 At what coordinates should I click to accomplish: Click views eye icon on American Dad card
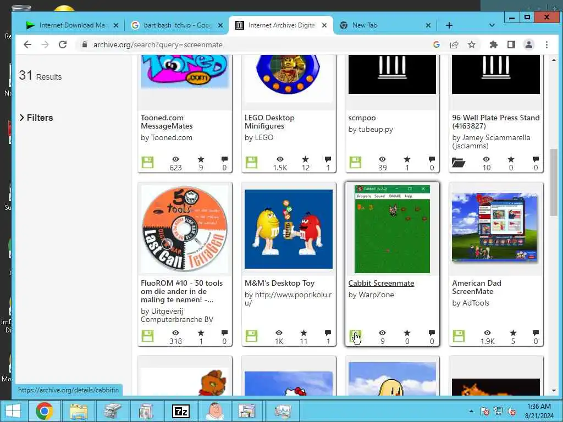pos(487,332)
